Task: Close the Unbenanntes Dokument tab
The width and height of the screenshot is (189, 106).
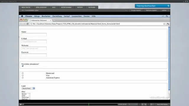Action: click(50, 20)
